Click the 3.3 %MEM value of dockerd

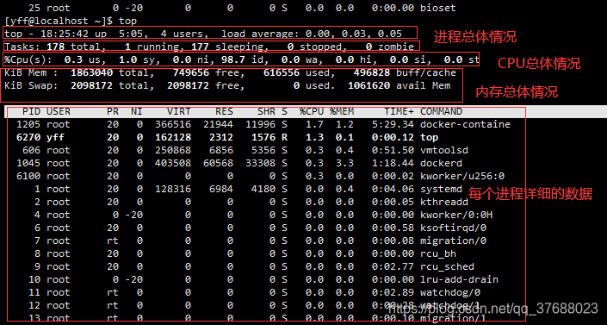[344, 163]
